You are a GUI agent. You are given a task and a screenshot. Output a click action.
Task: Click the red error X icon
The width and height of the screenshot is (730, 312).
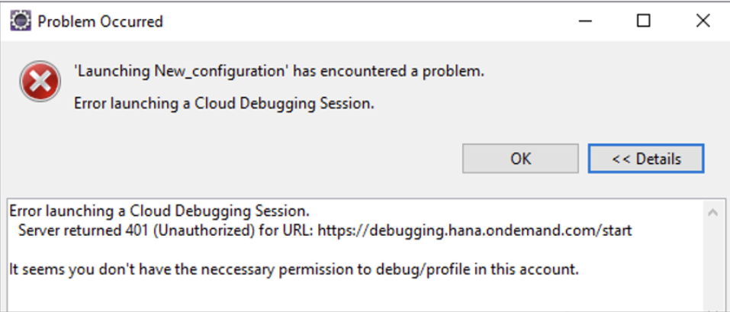(x=40, y=82)
